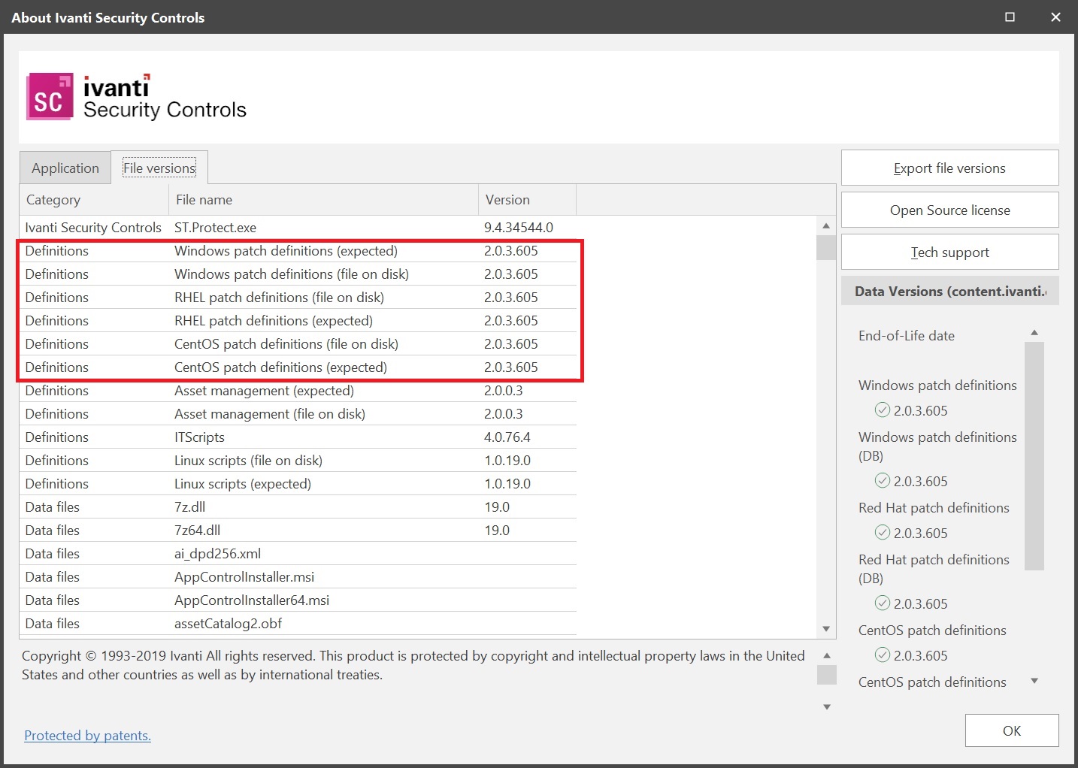Image resolution: width=1078 pixels, height=768 pixels.
Task: Click checkmark under Windows patch definitions (DB)
Action: pyautogui.click(x=882, y=481)
